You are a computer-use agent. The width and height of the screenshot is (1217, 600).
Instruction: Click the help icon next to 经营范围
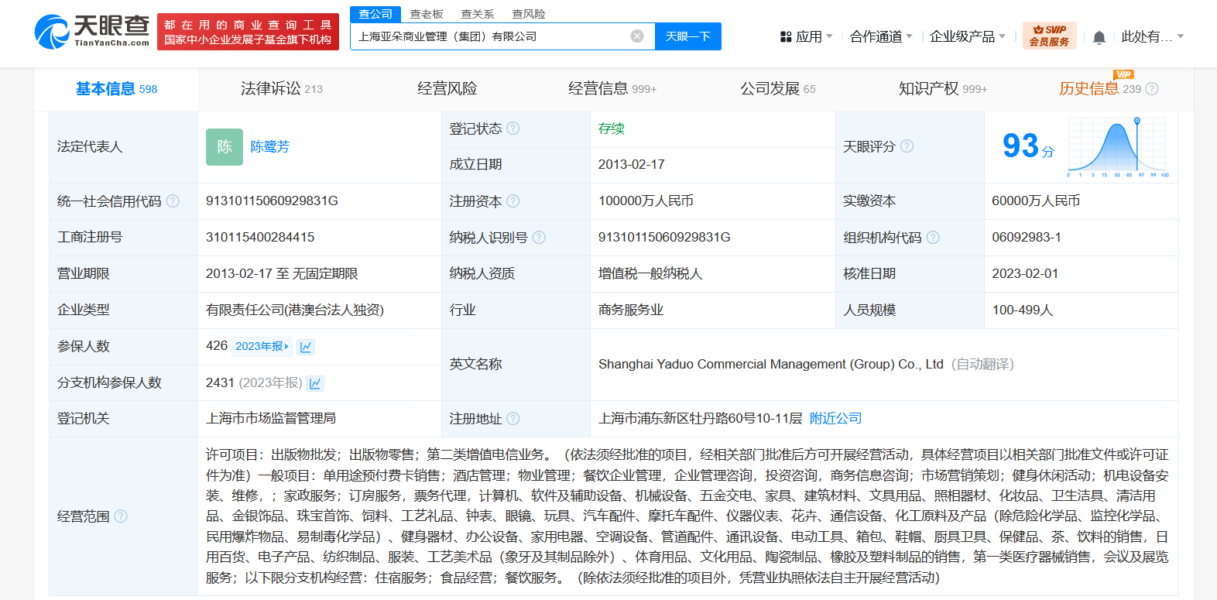[x=121, y=516]
